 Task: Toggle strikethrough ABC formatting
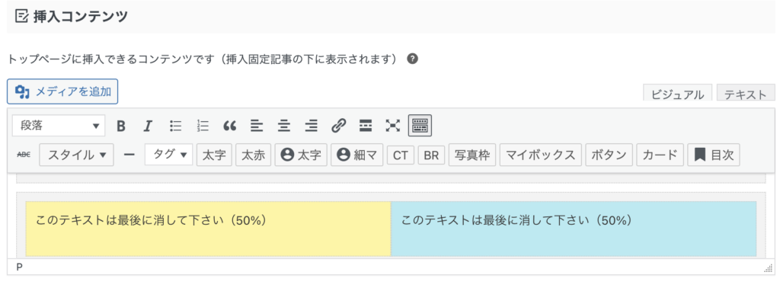[x=24, y=155]
